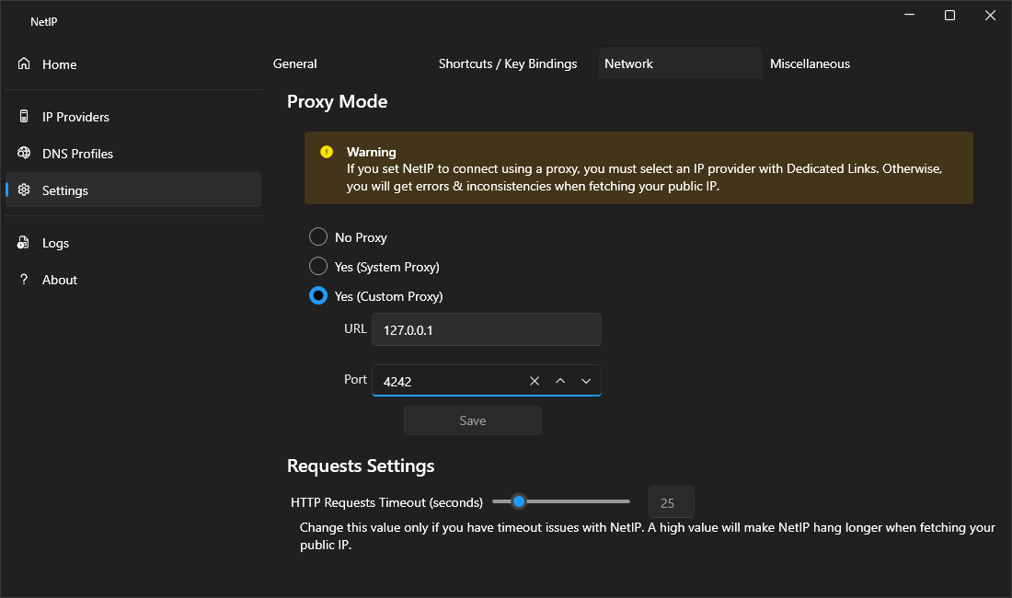Open IP Providers page label
Viewport: 1012px width, 598px height.
(75, 117)
